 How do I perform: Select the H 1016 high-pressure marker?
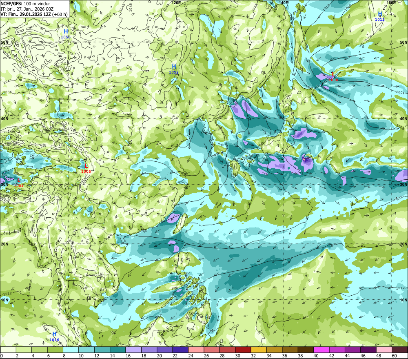pyautogui.click(x=54, y=336)
